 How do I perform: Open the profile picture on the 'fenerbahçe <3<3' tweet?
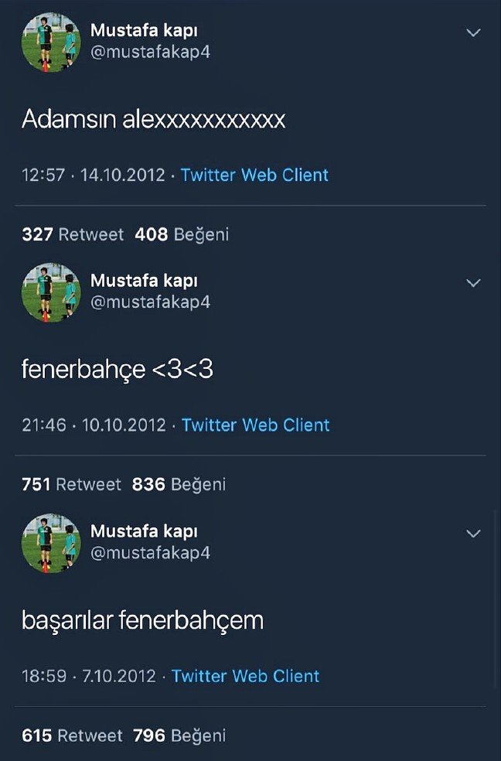[51, 292]
